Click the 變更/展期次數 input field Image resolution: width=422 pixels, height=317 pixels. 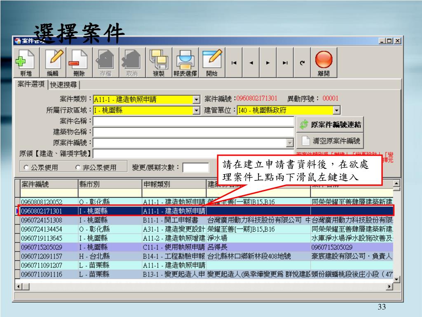pyautogui.click(x=196, y=168)
